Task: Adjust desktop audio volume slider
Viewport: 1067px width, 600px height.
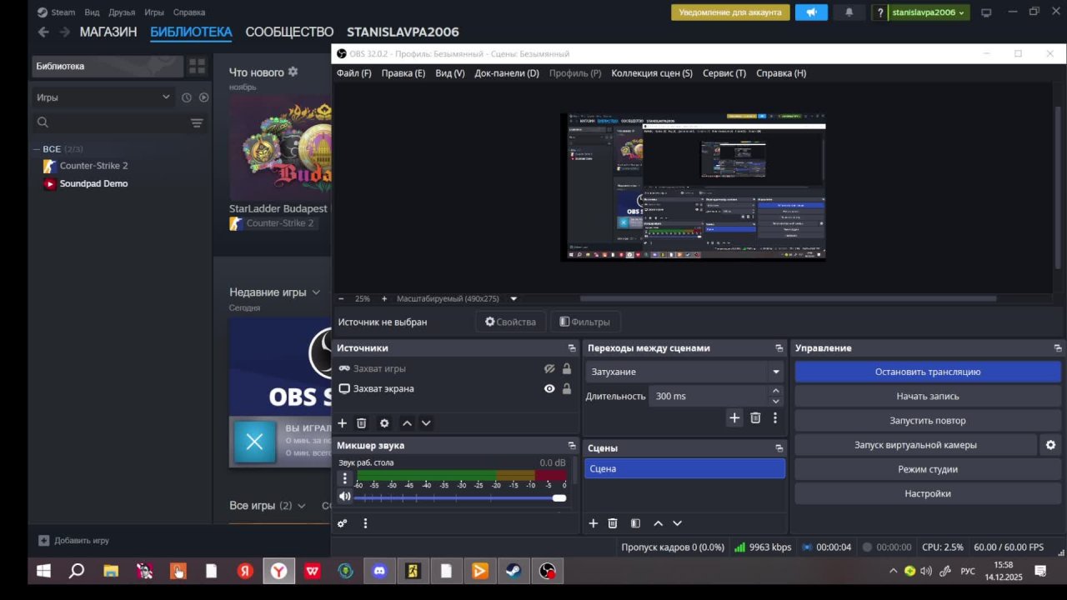Action: (459, 498)
